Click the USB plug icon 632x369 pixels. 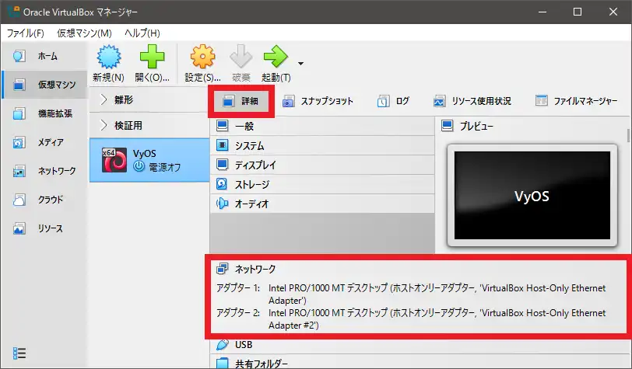click(x=222, y=345)
